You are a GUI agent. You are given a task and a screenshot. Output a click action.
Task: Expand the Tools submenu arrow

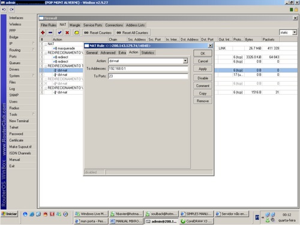33,114
